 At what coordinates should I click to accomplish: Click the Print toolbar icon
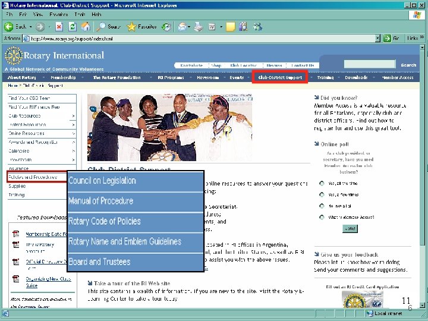199,27
